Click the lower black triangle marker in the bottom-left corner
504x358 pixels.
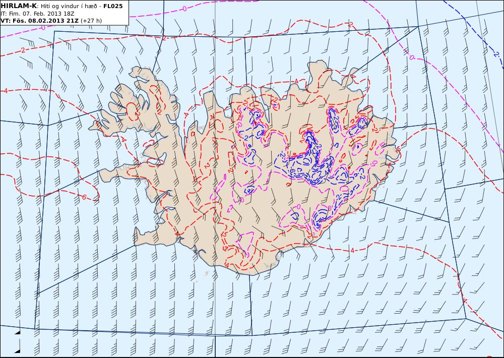tap(17, 350)
